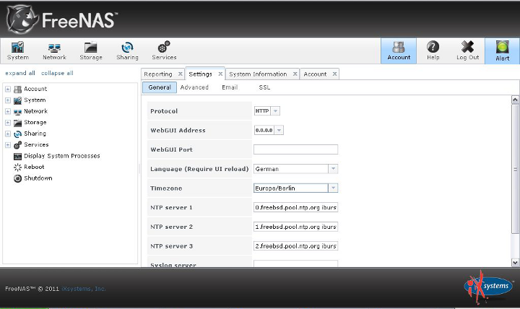Open the Language dropdown arrow
Viewport: 520px width, 309px height.
(333, 169)
